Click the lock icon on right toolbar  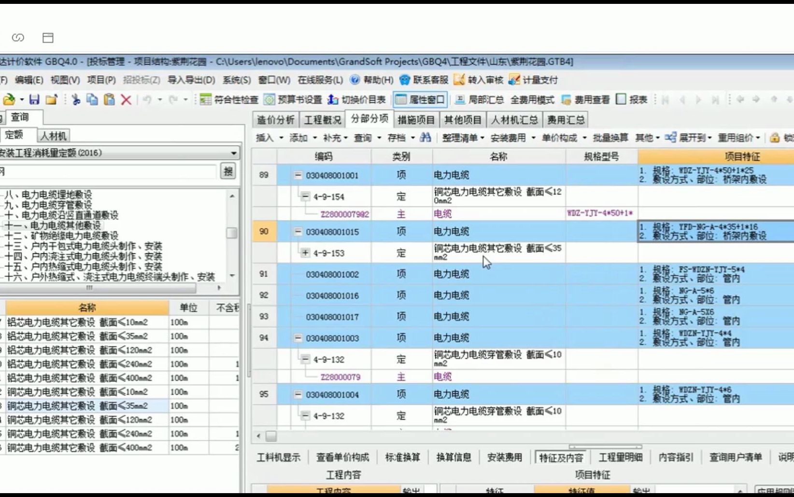click(x=774, y=138)
